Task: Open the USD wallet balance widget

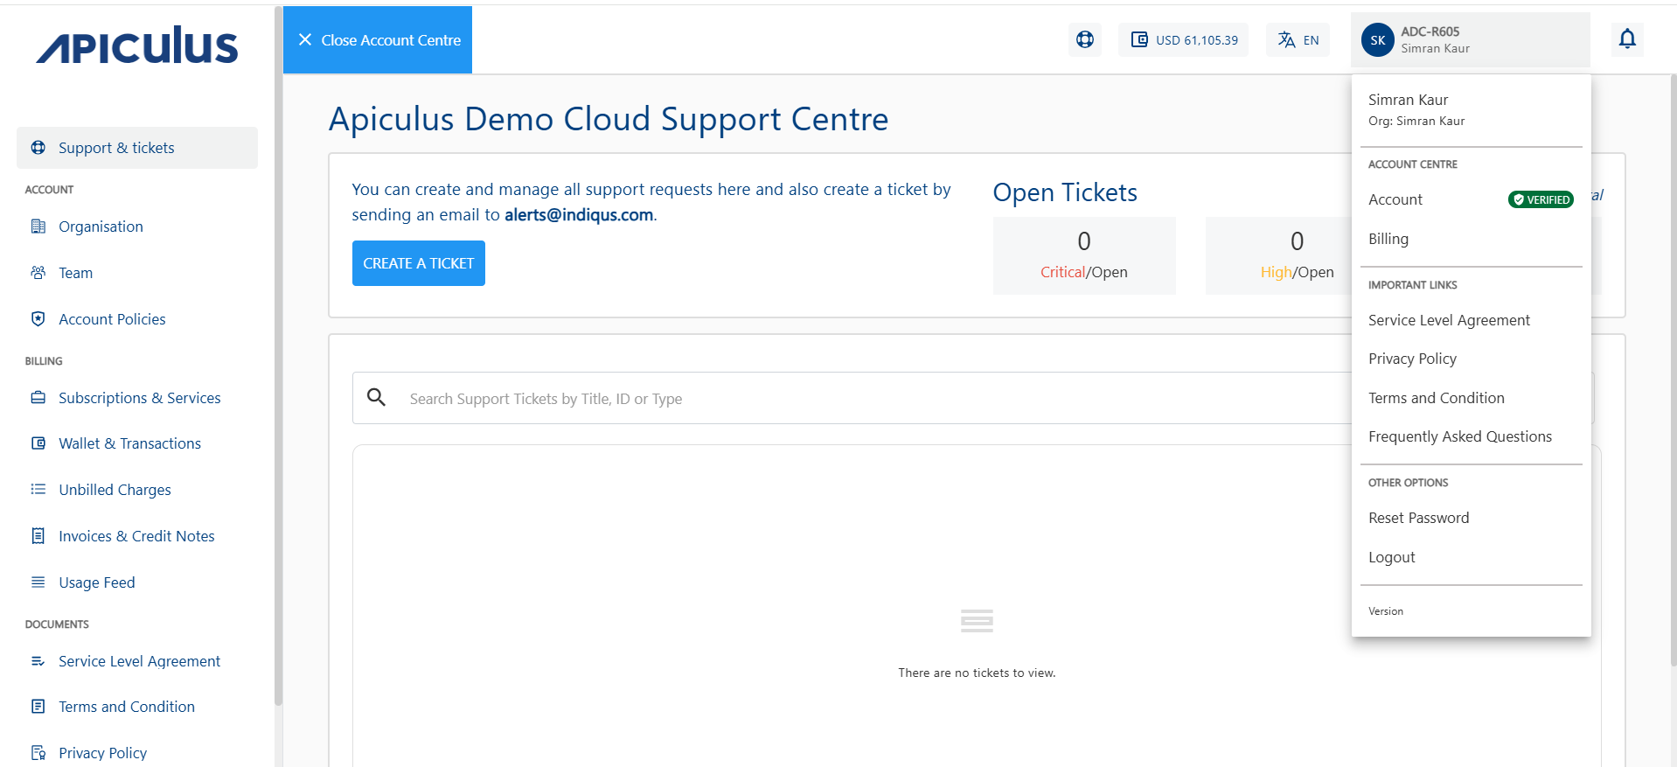Action: click(x=1183, y=40)
